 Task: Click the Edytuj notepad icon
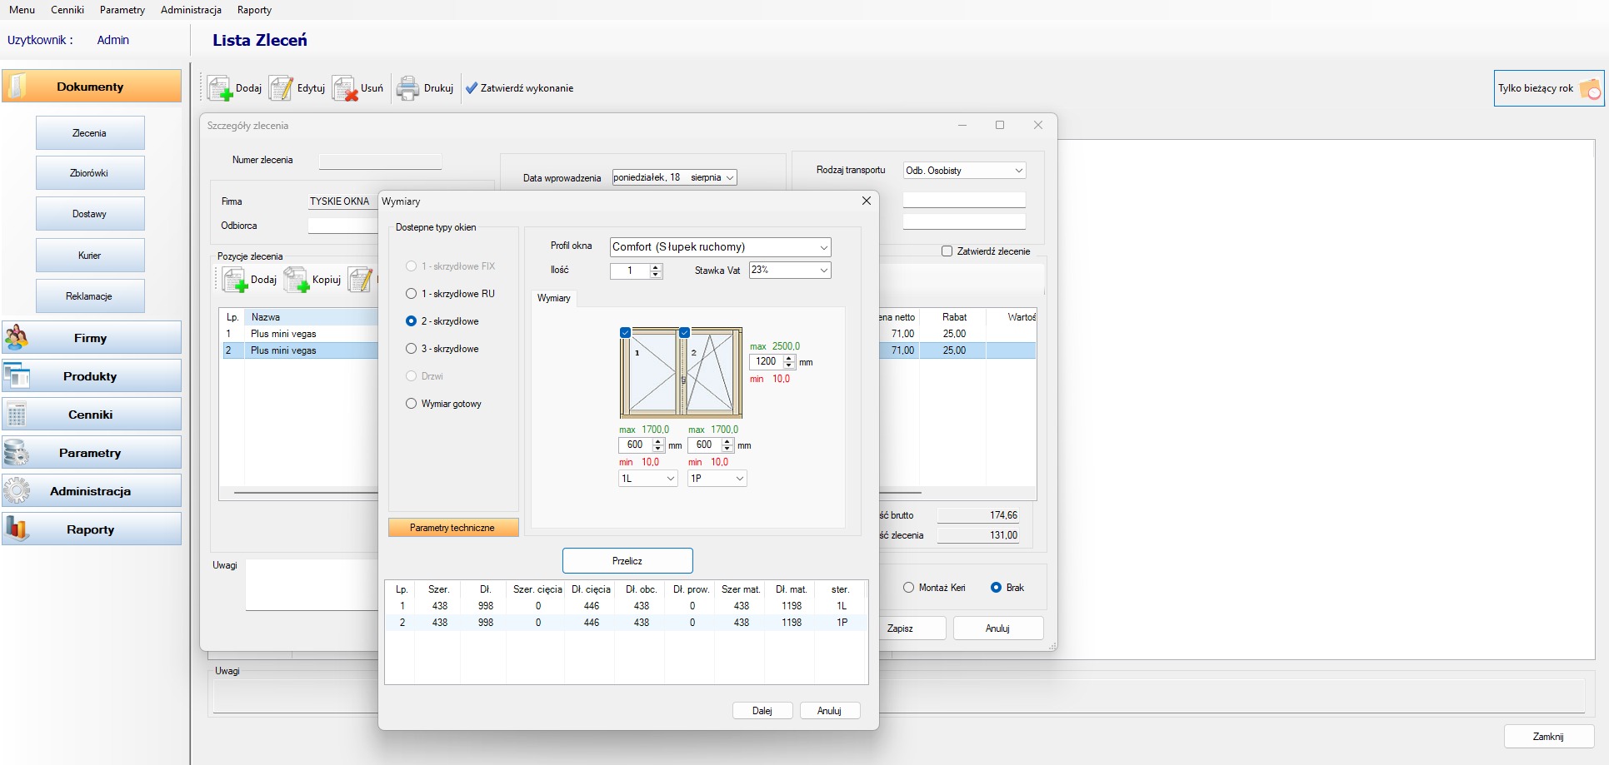coord(281,88)
